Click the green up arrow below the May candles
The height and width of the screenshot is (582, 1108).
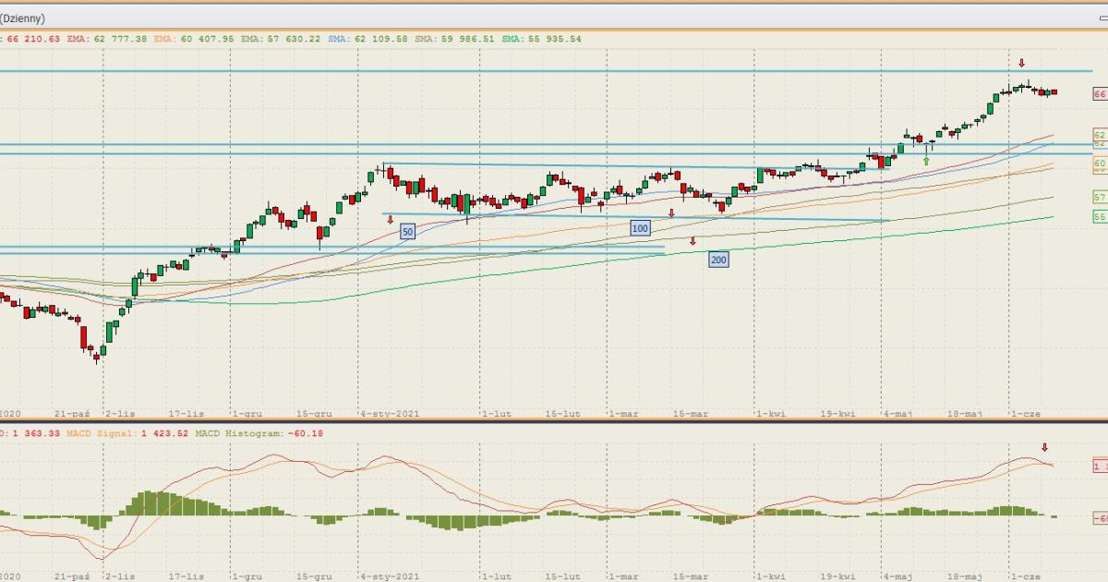[926, 160]
